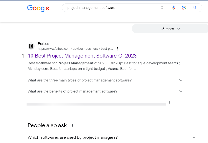
Task: Click the plus icon beside the gray bar
Action: (x=169, y=102)
